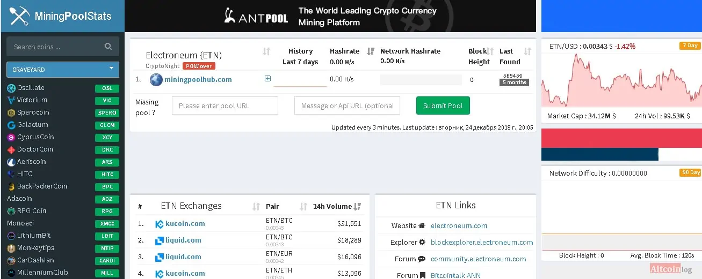Open the GRAVEYARD dropdown
Image resolution: width=702 pixels, height=279 pixels.
point(63,70)
